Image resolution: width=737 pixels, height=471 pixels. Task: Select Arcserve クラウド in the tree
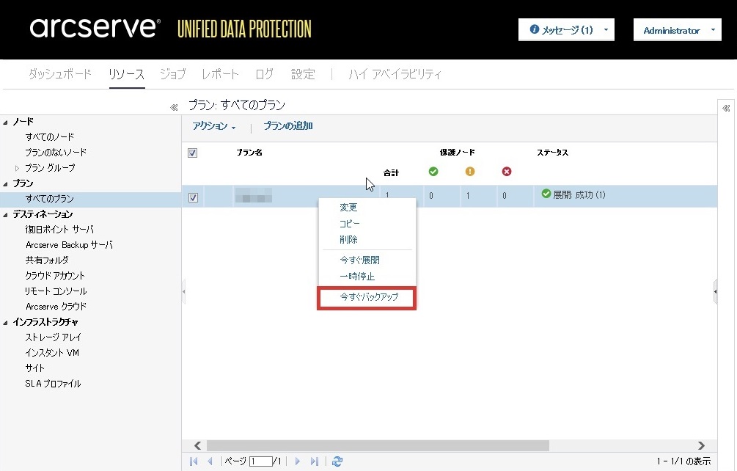pyautogui.click(x=56, y=307)
